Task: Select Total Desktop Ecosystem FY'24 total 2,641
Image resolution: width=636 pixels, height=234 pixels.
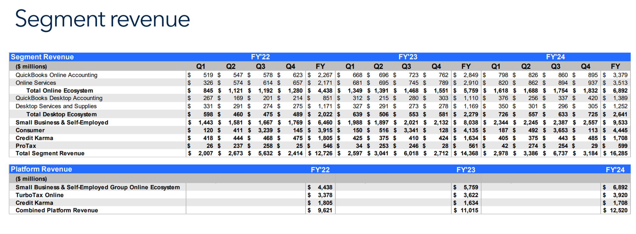Action: click(620, 114)
